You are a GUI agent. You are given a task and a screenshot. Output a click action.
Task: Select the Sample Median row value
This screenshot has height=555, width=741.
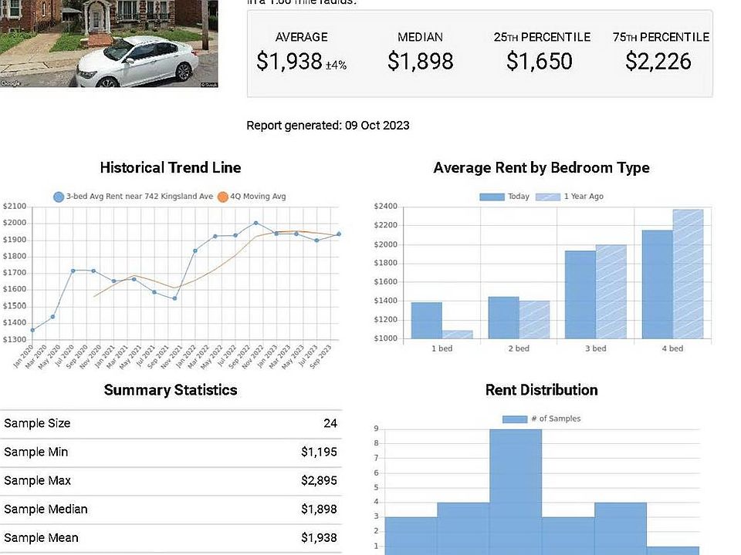[320, 510]
